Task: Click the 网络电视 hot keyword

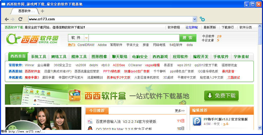Action: (159, 45)
